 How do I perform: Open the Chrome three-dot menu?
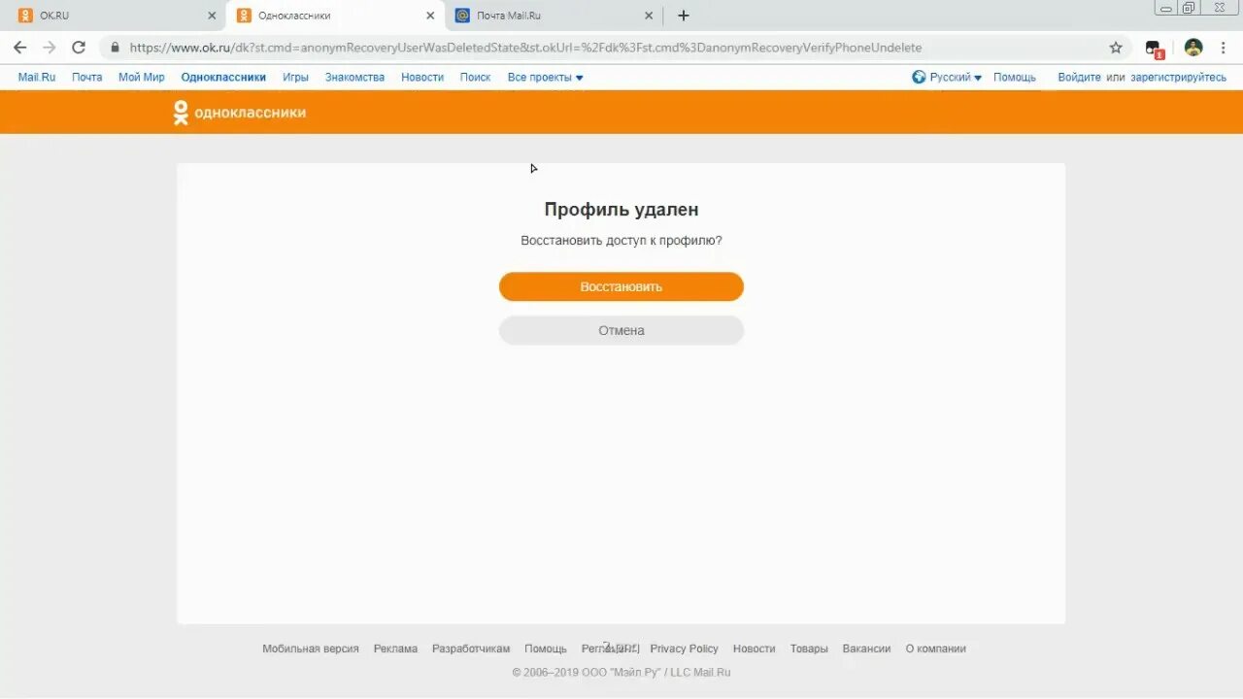click(x=1223, y=48)
